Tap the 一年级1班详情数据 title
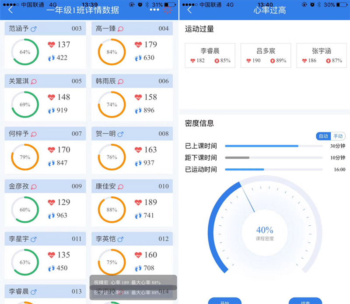 click(x=83, y=10)
